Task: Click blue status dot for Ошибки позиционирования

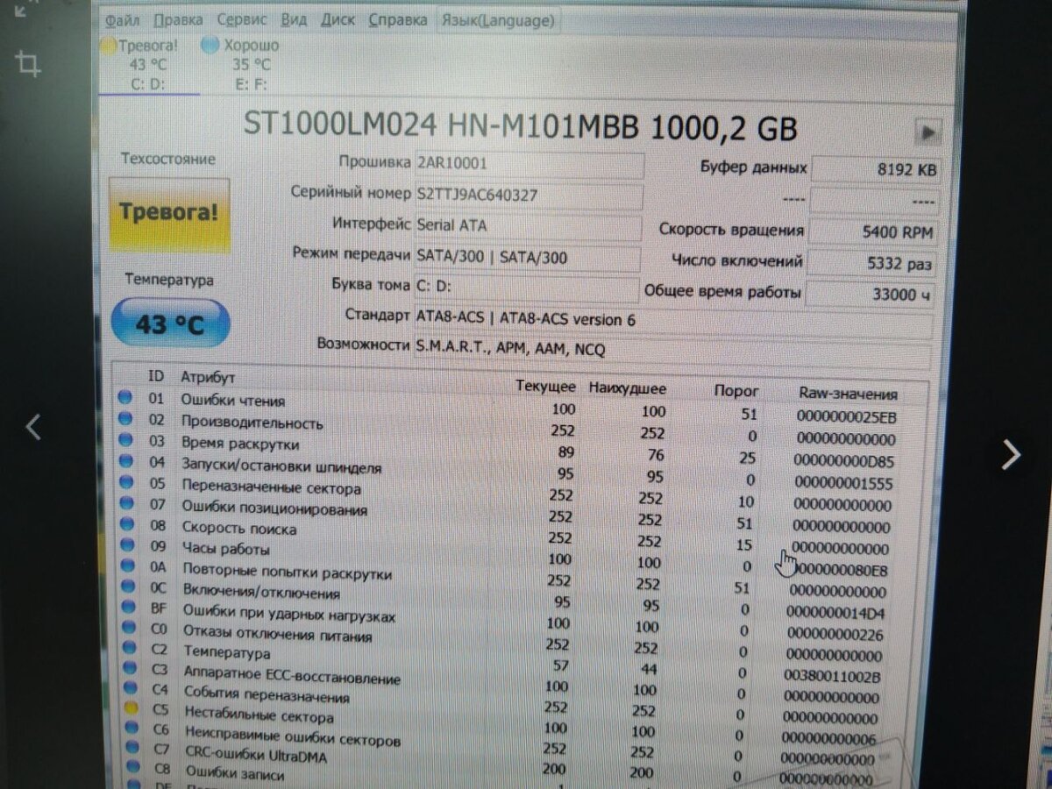Action: pos(127,502)
